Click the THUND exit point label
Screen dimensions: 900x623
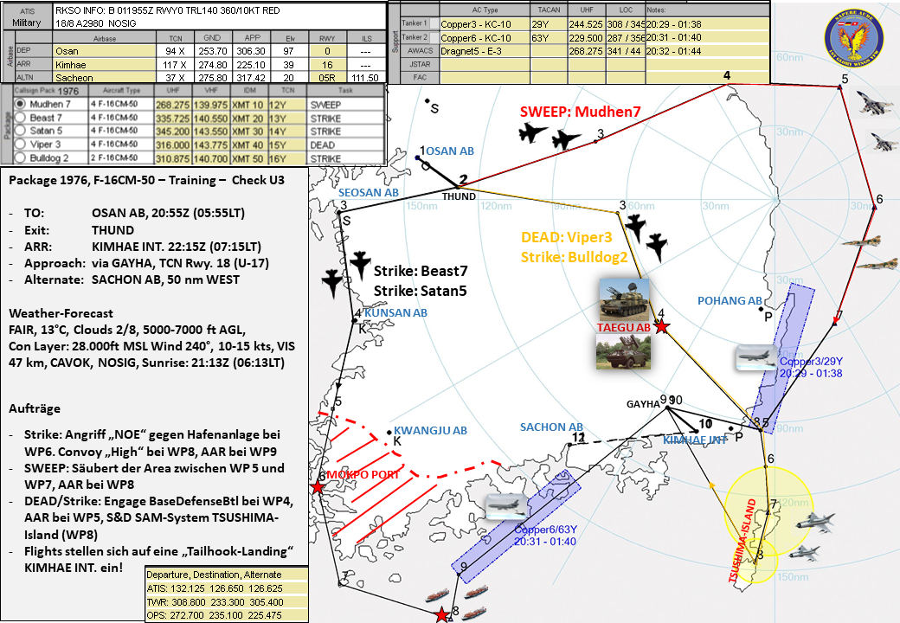[x=459, y=196]
